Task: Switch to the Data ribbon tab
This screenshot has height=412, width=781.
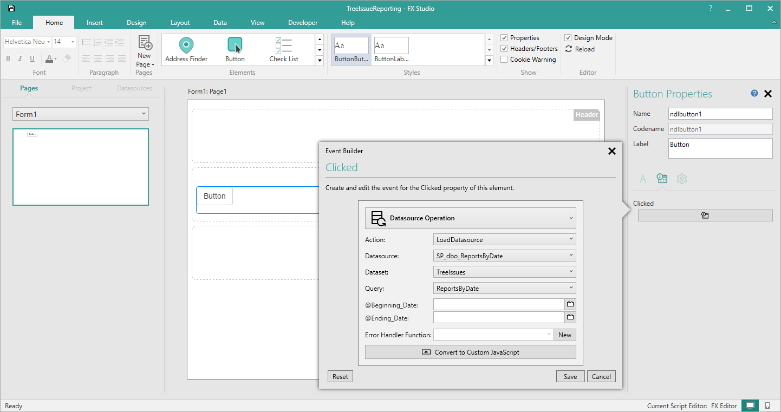Action: coord(220,23)
